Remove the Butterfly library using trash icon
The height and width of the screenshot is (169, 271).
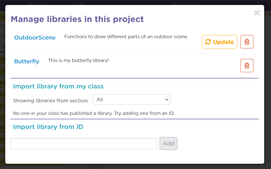247,66
